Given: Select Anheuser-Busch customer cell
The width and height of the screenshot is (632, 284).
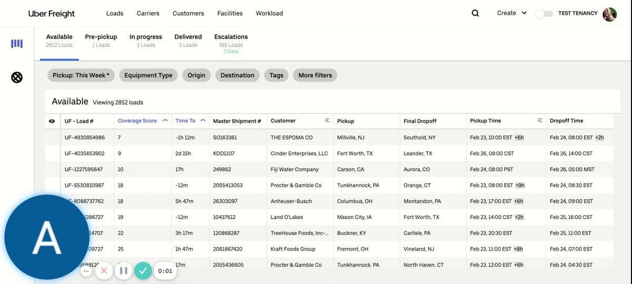Looking at the screenshot, I should (x=291, y=201).
